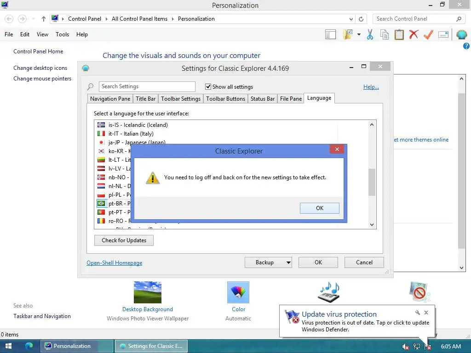This screenshot has width=471, height=353.
Task: Launch Edge browser from taskbar
Action: [x=29, y=346]
